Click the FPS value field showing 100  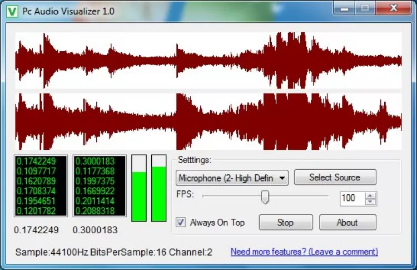coord(353,198)
